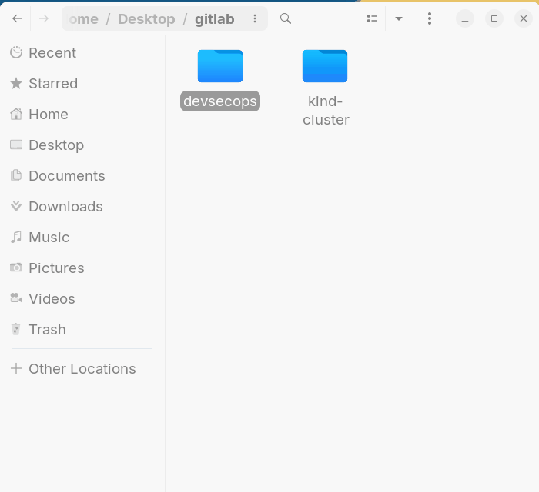Open Downloads in sidebar
The width and height of the screenshot is (539, 492).
pos(65,207)
